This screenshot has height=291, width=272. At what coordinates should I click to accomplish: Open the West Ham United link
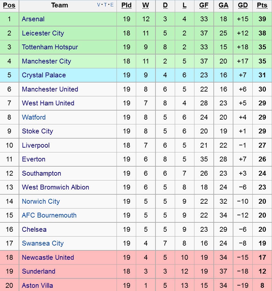(x=48, y=103)
